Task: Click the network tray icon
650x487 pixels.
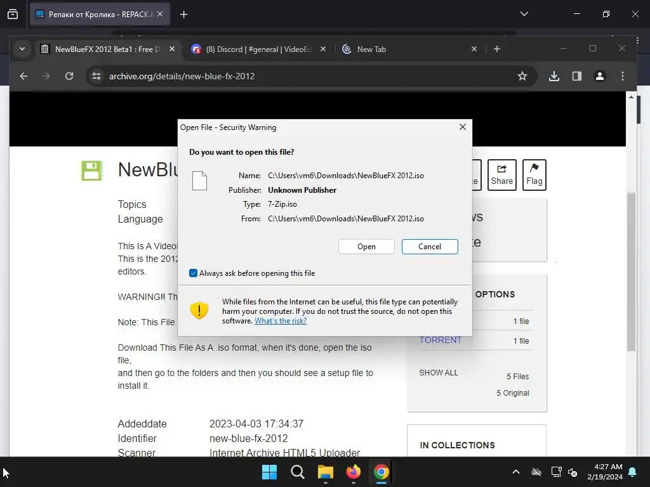Action: click(556, 472)
